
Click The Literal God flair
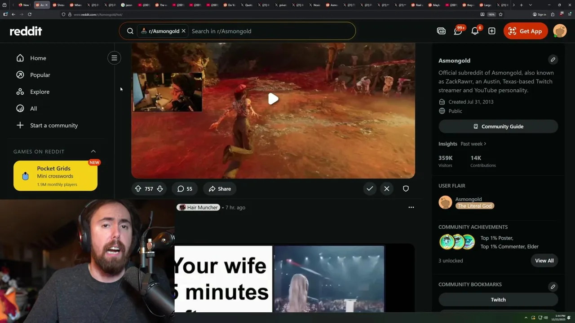pos(475,206)
